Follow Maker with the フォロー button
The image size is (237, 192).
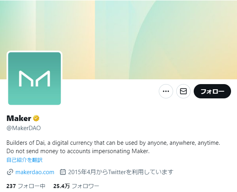[x=212, y=91]
